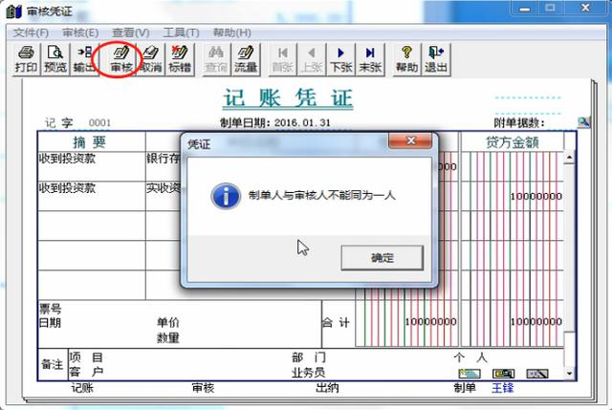
Task: Open the 审核(E) menu
Action: [x=80, y=32]
